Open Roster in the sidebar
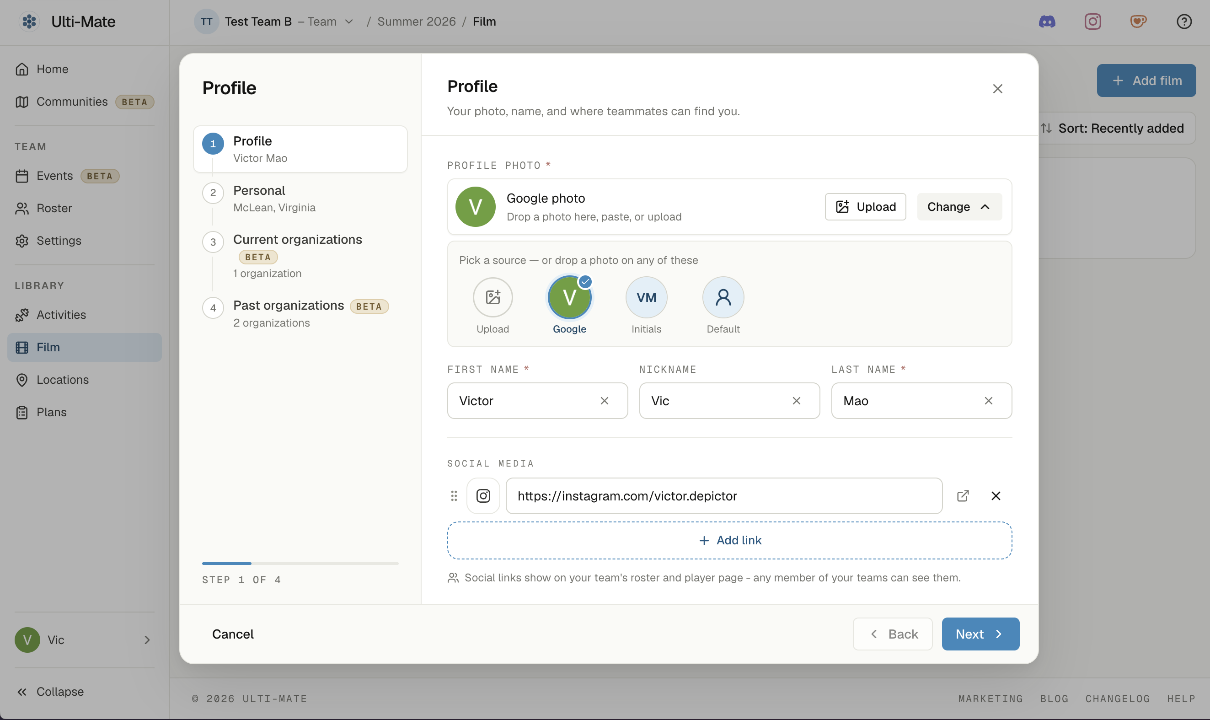This screenshot has height=720, width=1210. (85, 208)
